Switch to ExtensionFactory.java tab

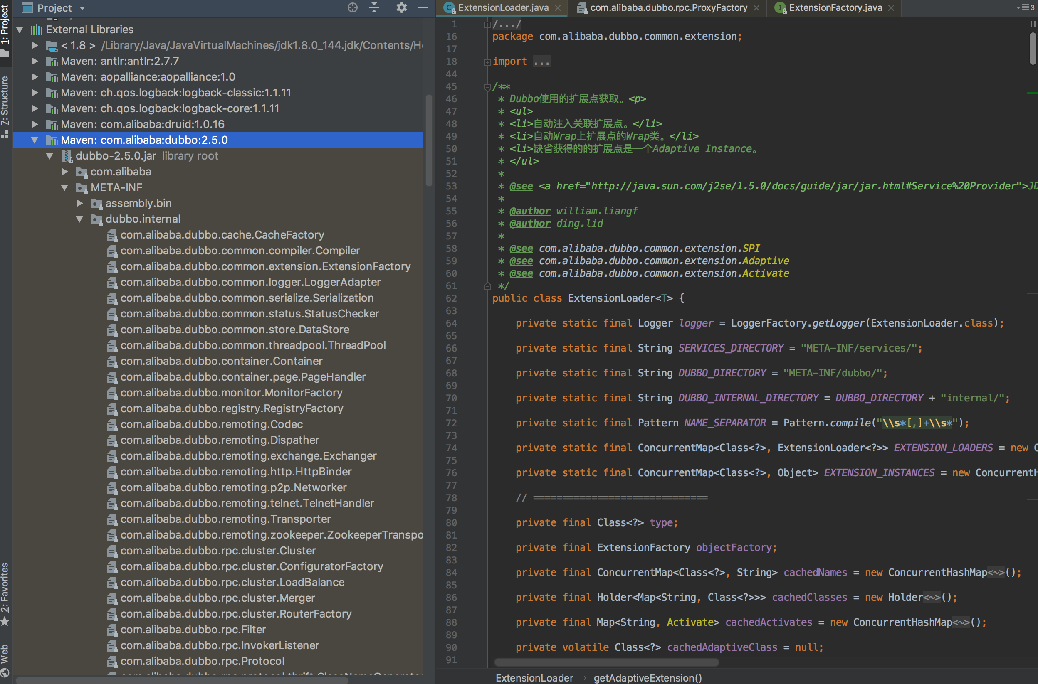tap(835, 8)
